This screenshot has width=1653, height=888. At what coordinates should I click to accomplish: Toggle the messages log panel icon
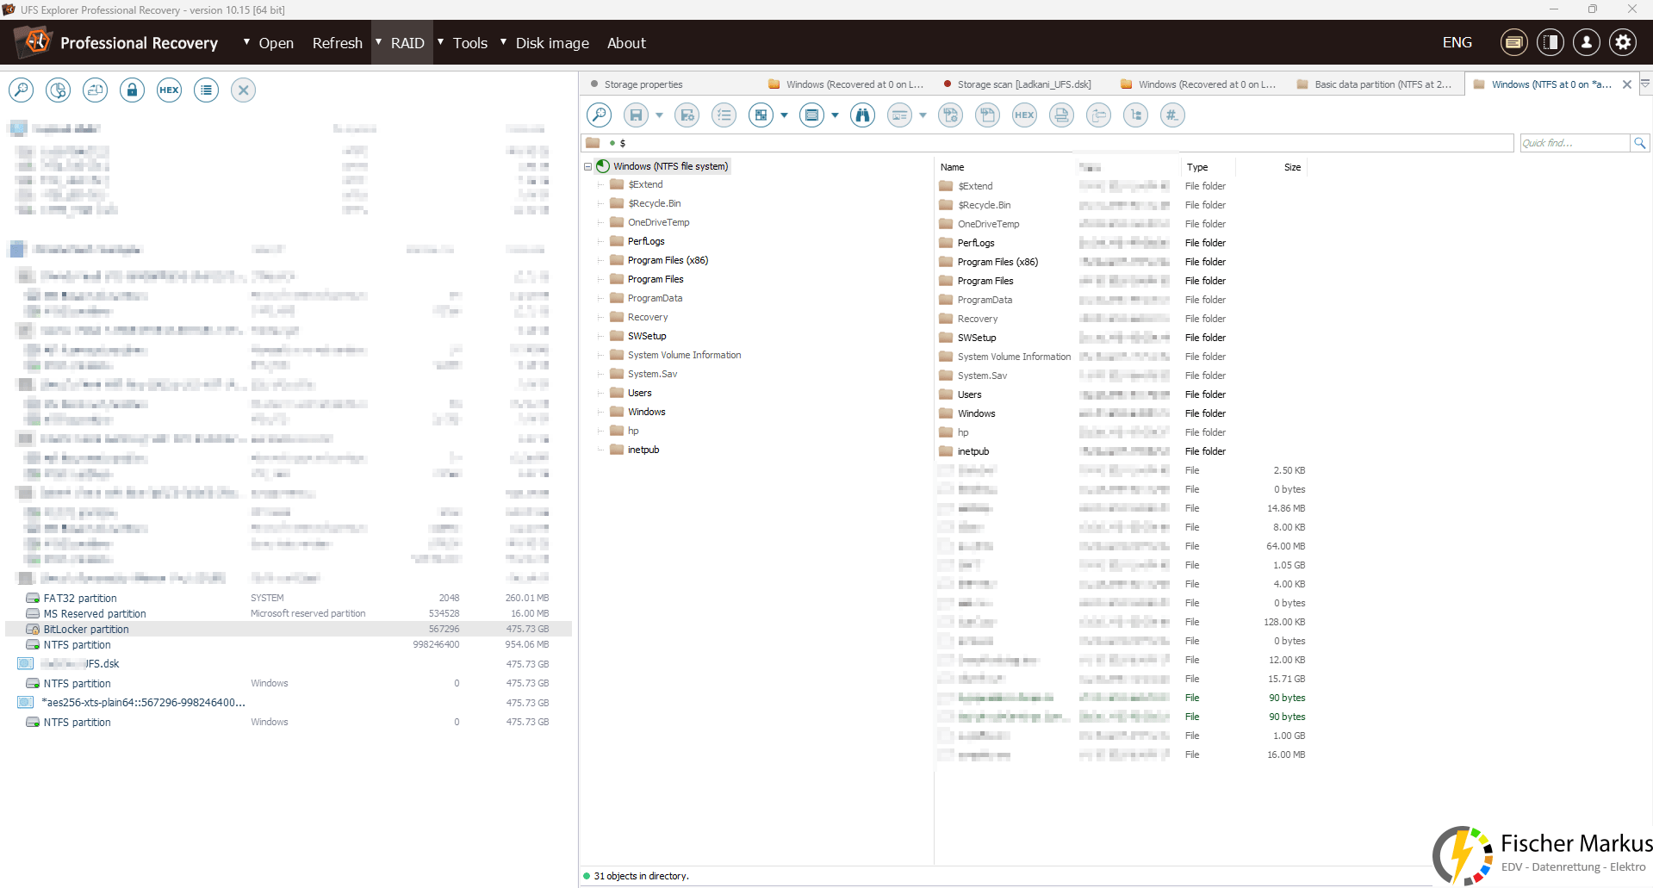pos(1513,43)
